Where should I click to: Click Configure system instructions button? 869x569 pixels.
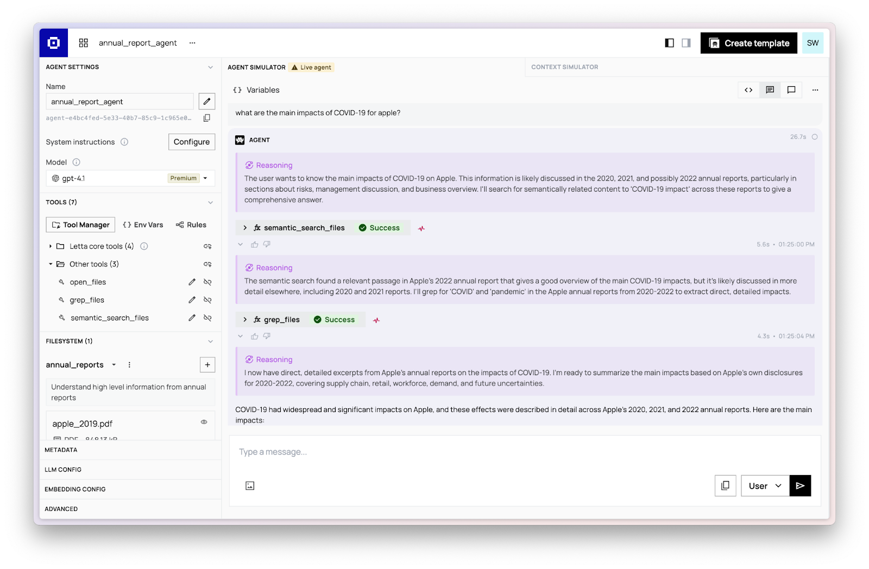(x=192, y=142)
